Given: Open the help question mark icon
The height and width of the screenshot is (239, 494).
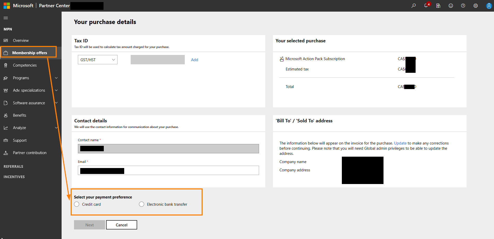Looking at the screenshot, I should point(463,6).
